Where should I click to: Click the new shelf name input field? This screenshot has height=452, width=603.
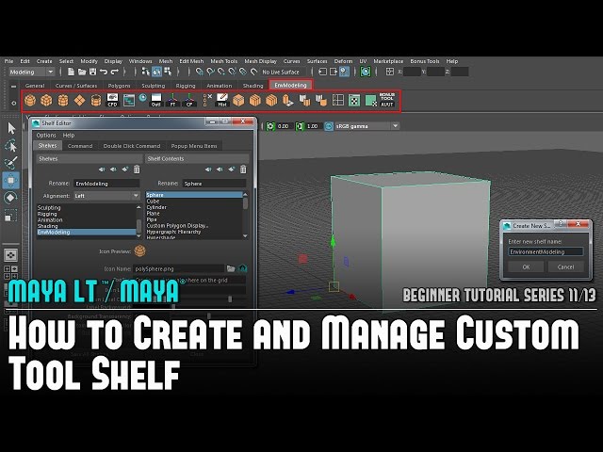tap(546, 251)
